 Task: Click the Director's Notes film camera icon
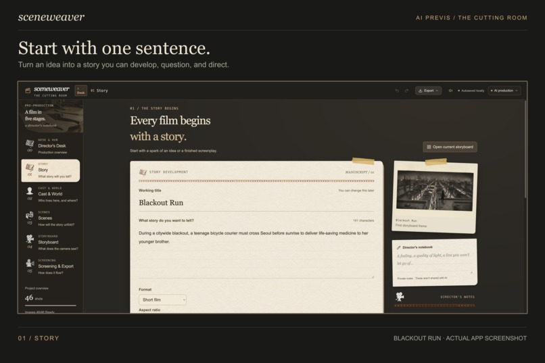pos(400,297)
